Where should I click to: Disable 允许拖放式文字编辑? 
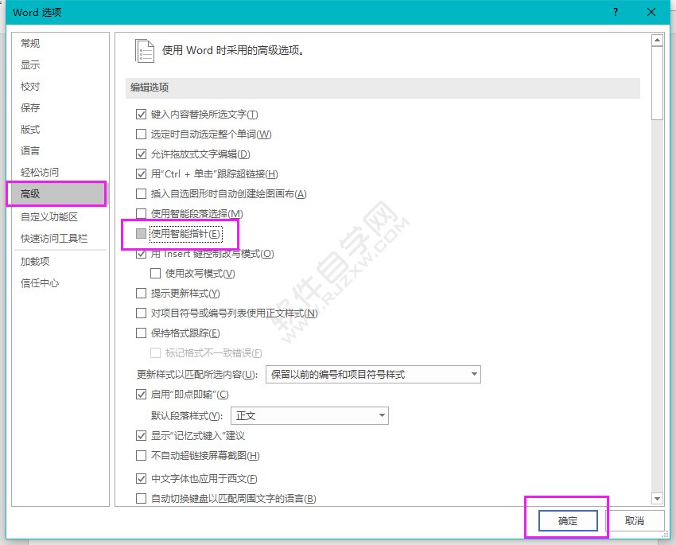(x=141, y=154)
